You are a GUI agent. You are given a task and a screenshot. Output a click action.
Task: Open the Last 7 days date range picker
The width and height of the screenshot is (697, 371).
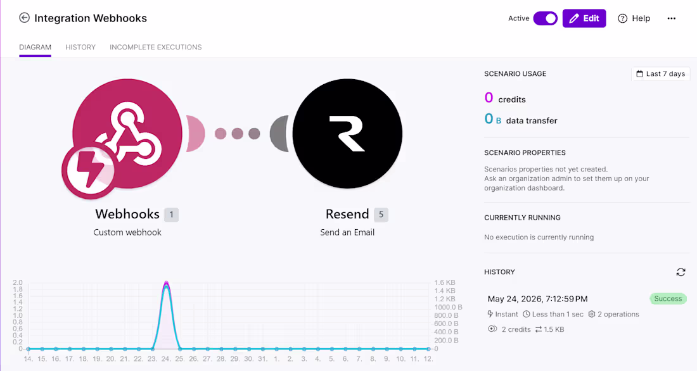coord(660,73)
